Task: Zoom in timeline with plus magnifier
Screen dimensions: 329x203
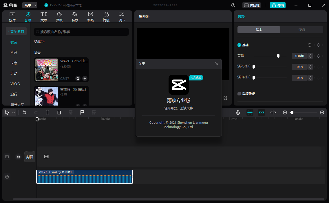Action: point(322,112)
